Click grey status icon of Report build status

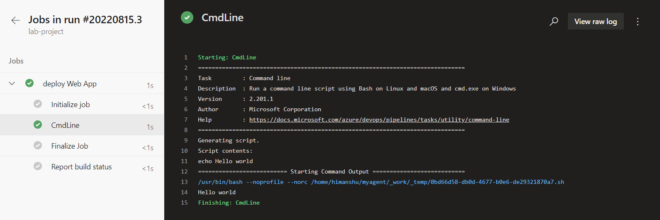[x=38, y=166]
